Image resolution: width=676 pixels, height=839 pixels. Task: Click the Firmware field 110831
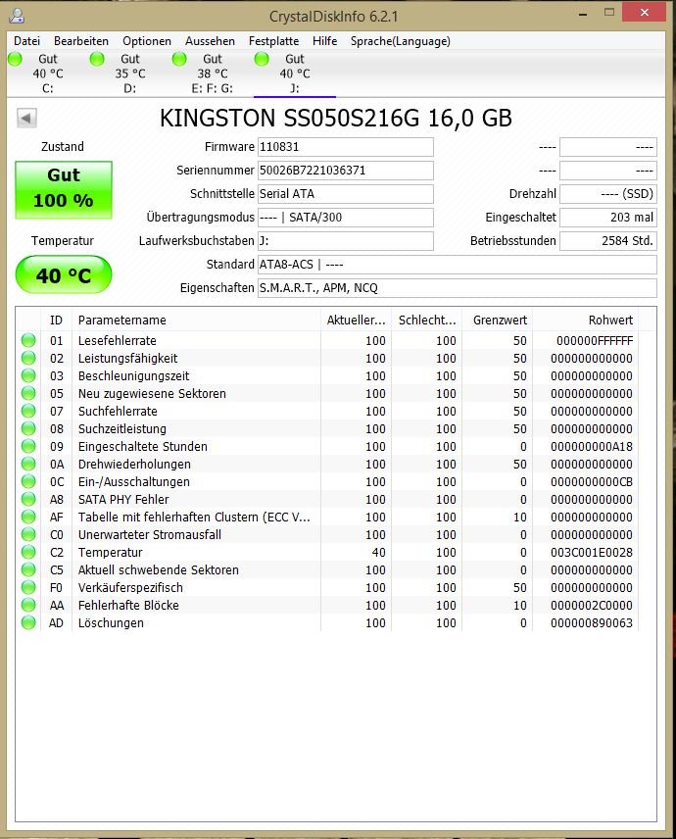coord(346,147)
